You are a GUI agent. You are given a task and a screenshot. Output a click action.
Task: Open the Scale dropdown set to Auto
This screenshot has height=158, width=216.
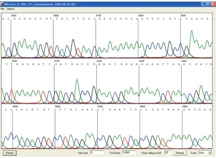point(205,153)
